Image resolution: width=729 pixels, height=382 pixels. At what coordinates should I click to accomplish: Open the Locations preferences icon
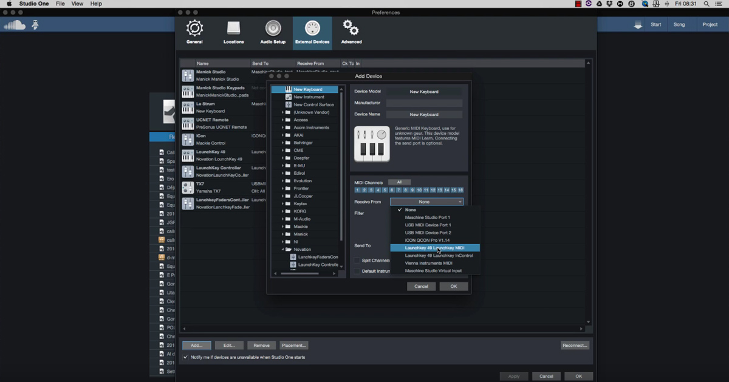pyautogui.click(x=233, y=29)
